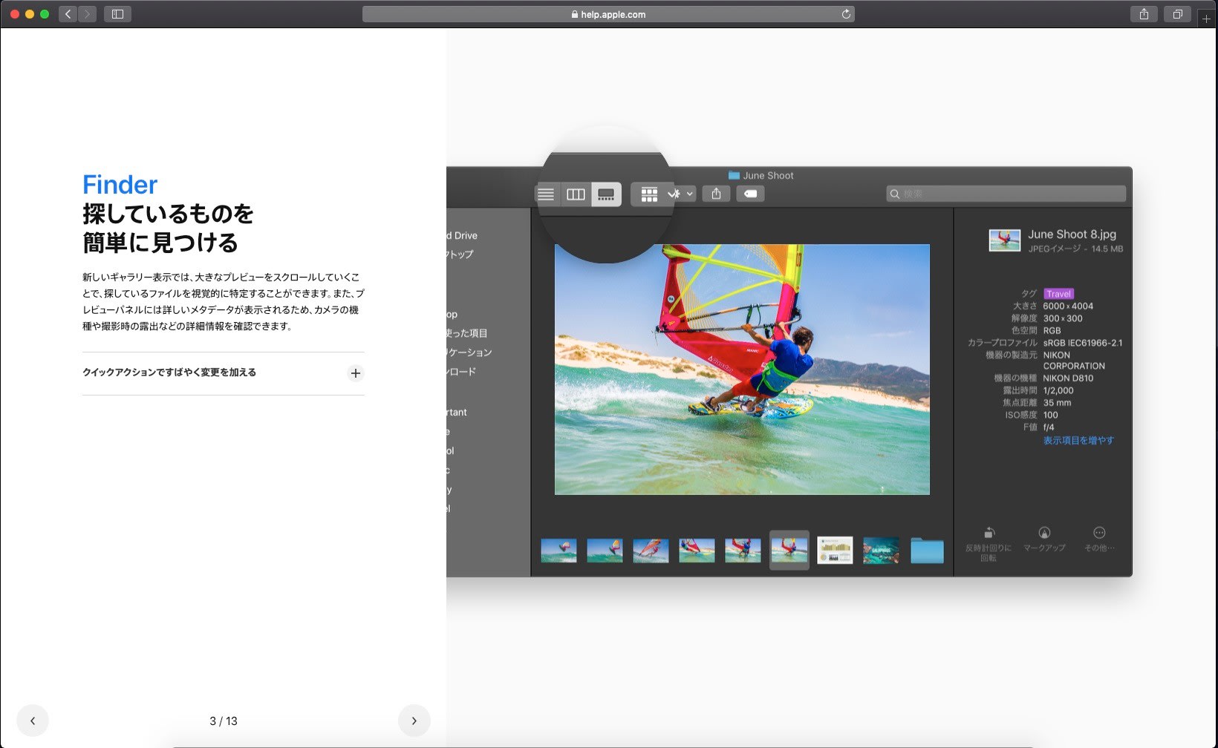Click the 表示項目を増やす link
The height and width of the screenshot is (748, 1218).
click(1078, 441)
